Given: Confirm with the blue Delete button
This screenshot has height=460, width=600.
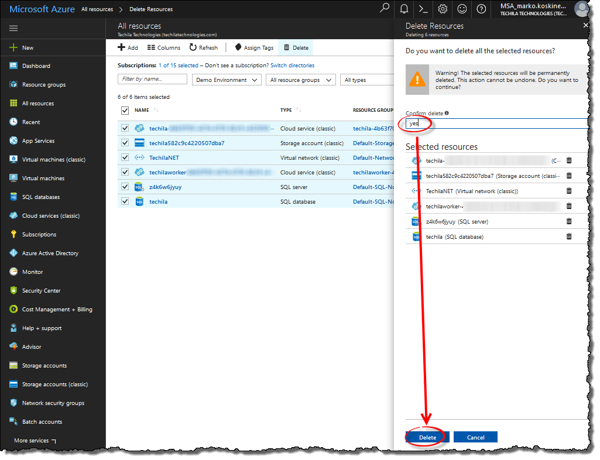Looking at the screenshot, I should (427, 437).
